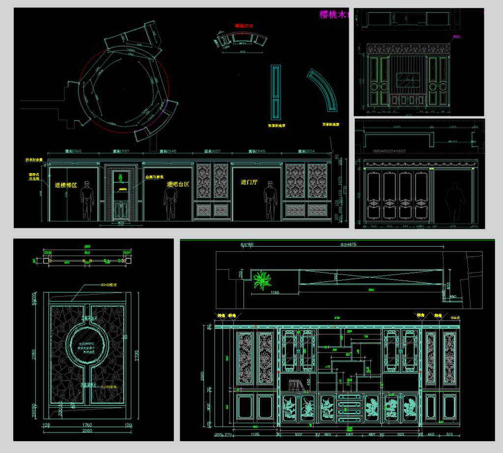Click the magenta 樱桃木 title text
This screenshot has height=453, width=503.
(334, 14)
